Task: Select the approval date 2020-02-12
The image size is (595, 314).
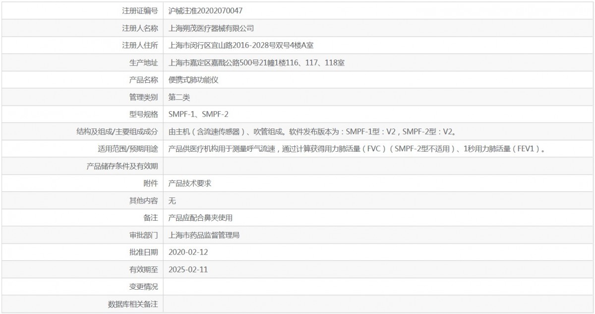Action: click(x=188, y=252)
